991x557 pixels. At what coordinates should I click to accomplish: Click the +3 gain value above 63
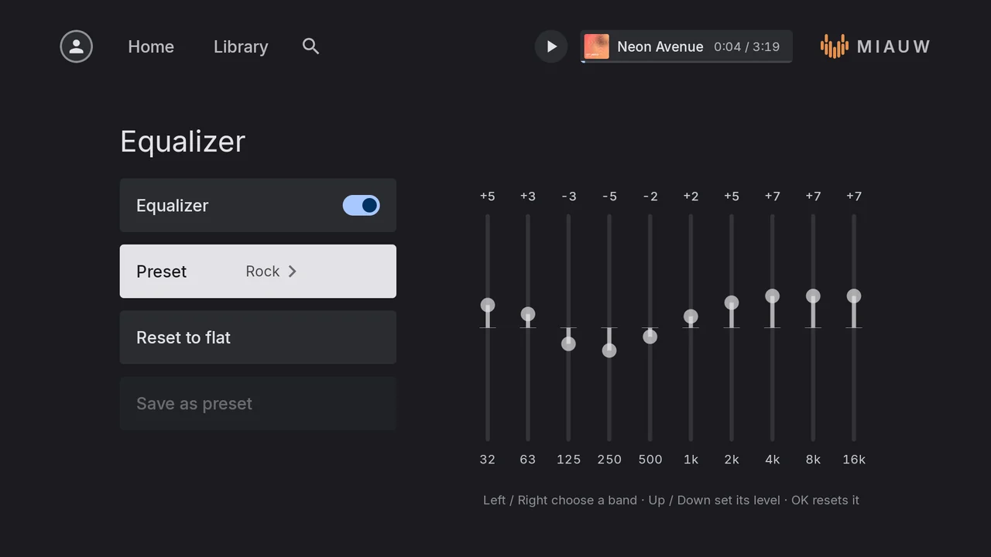[x=528, y=196]
